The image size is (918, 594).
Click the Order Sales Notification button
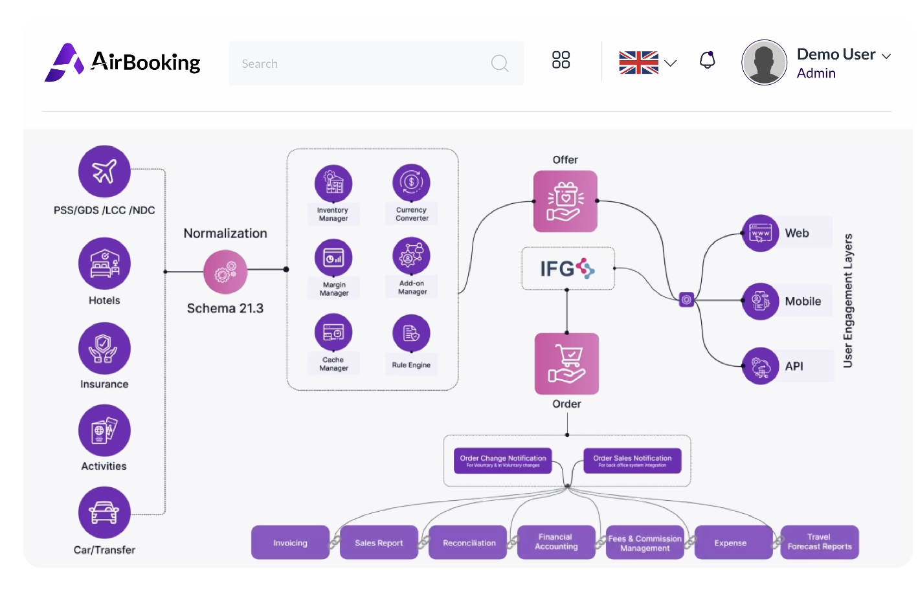click(x=633, y=461)
